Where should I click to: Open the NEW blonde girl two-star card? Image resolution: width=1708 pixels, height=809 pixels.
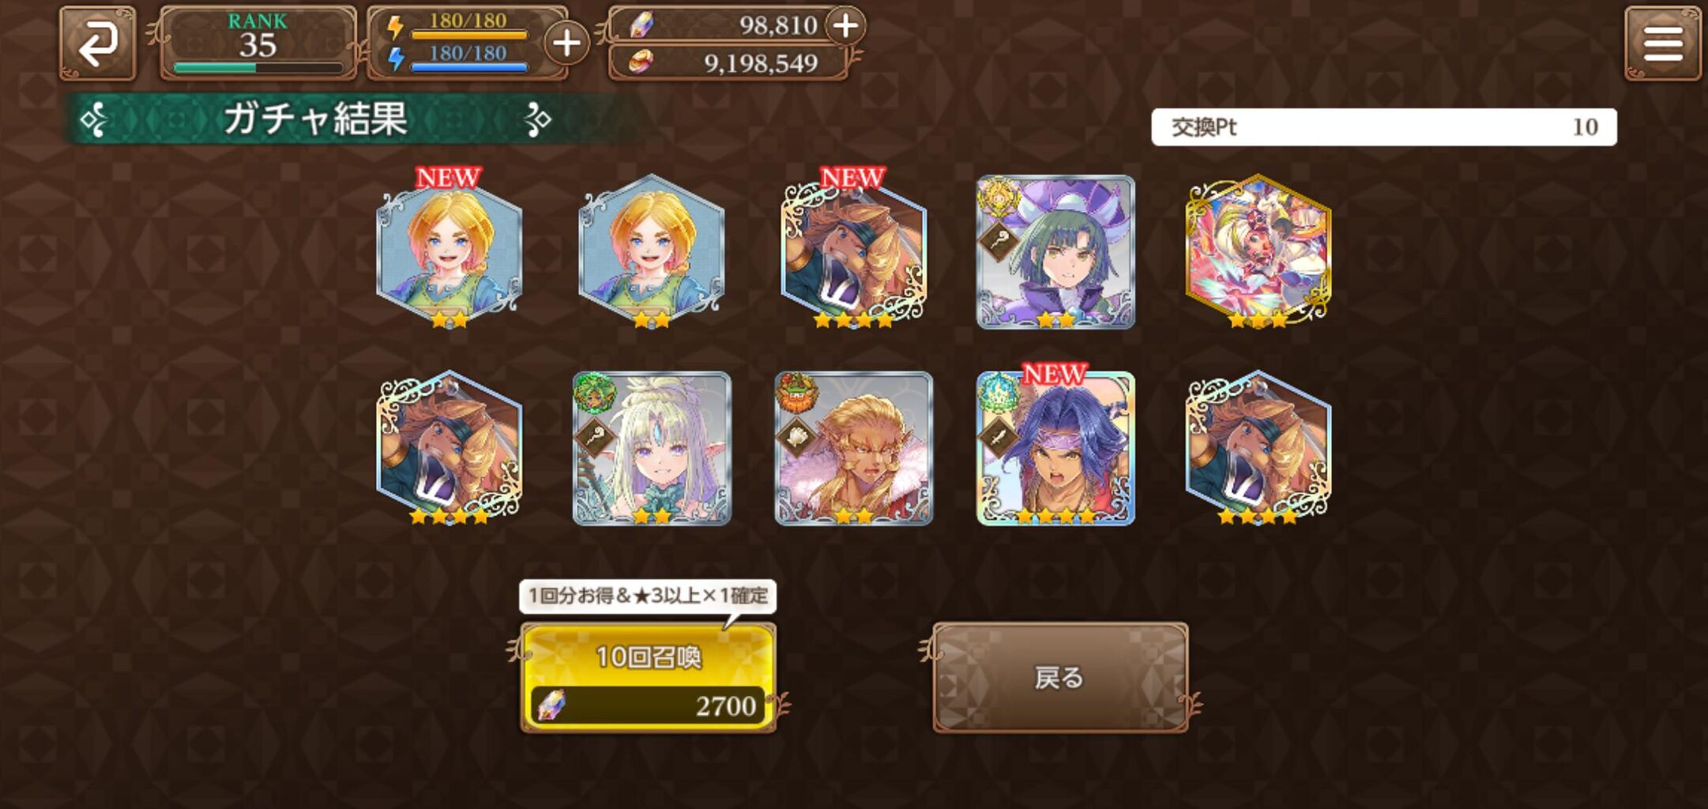point(449,249)
